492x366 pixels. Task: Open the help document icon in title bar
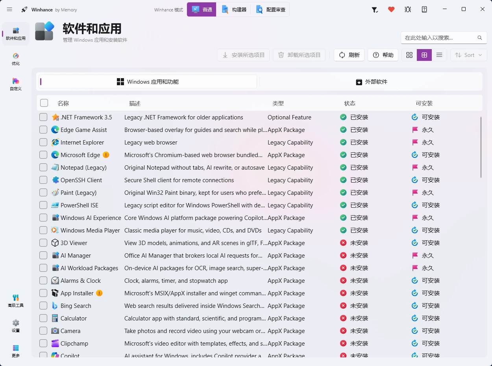point(424,9)
